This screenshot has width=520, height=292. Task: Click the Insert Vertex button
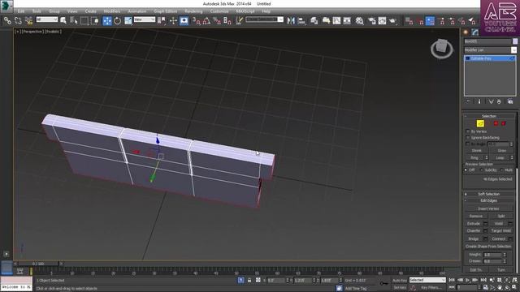(x=488, y=208)
